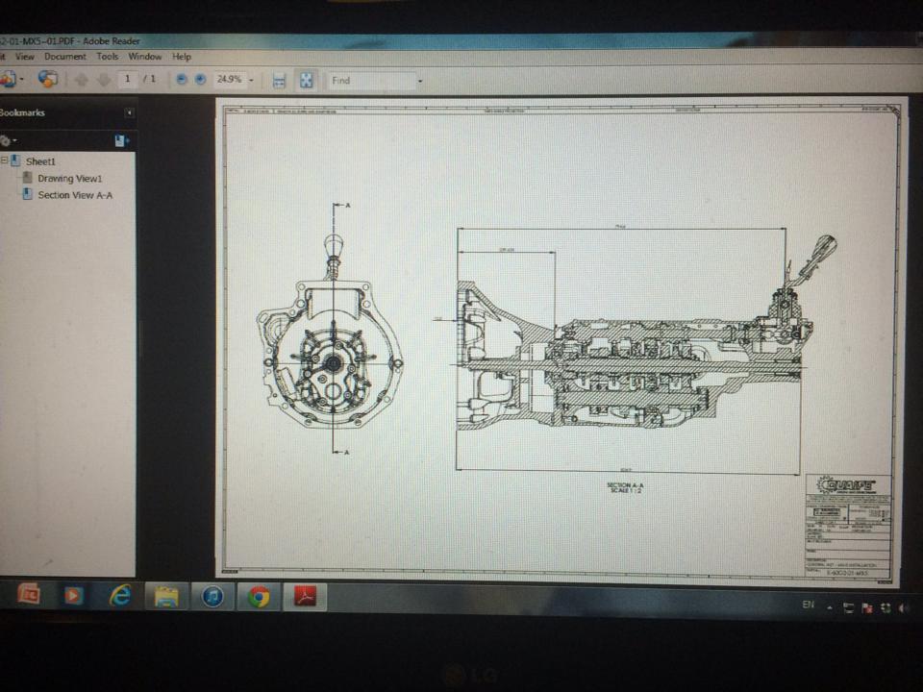
Task: Click the Adobe Reader taskbar icon
Action: pos(305,597)
